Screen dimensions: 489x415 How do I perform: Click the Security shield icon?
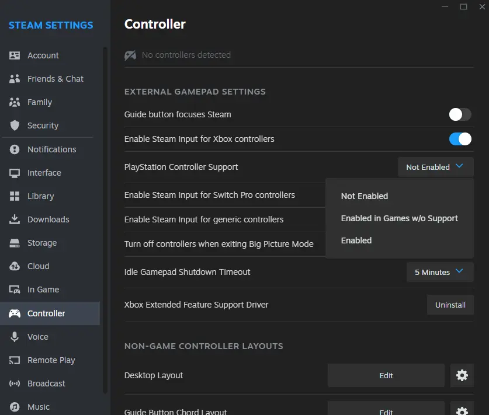[15, 125]
